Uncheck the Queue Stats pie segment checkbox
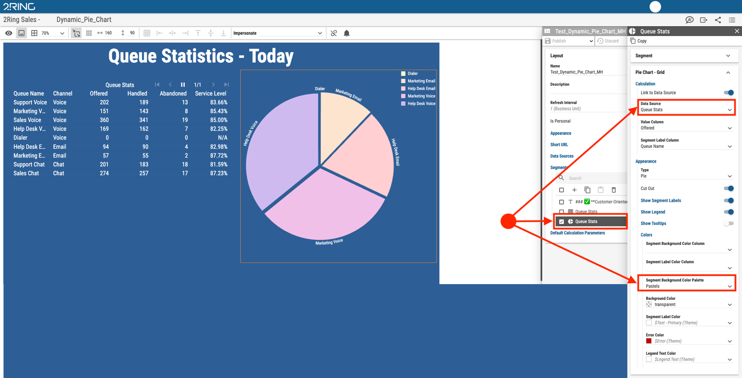The image size is (742, 378). [x=561, y=222]
